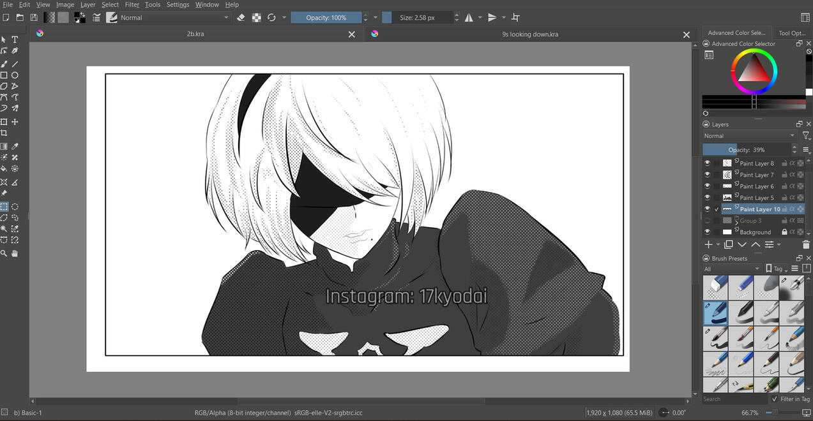Hide the Background layer
Screen dimensions: 813x421
pos(707,232)
